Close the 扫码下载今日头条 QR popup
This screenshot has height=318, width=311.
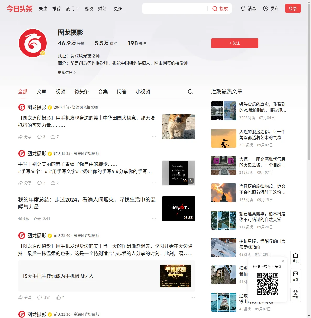click(283, 261)
